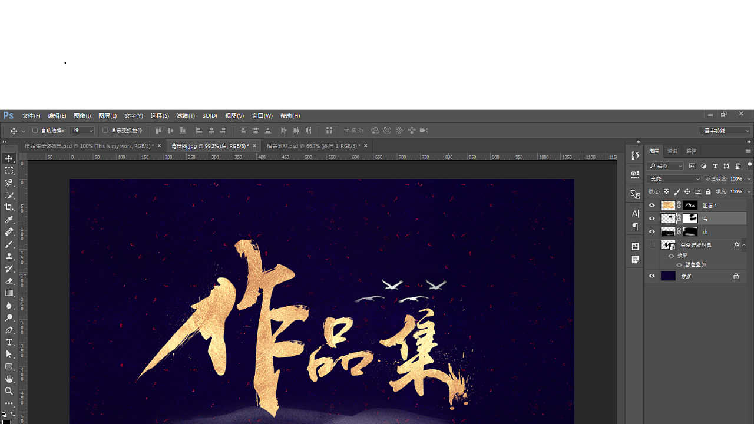Viewport: 754px width, 424px height.
Task: Select the Eraser tool
Action: pyautogui.click(x=9, y=281)
